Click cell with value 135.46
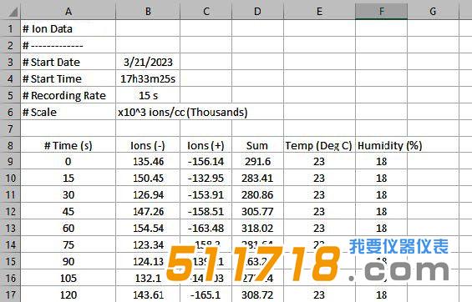This screenshot has width=472, height=302. [148, 161]
